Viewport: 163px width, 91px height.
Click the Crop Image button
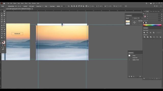point(52,6)
